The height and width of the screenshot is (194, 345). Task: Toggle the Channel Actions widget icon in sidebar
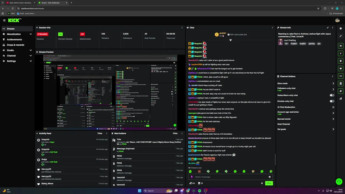(341, 84)
